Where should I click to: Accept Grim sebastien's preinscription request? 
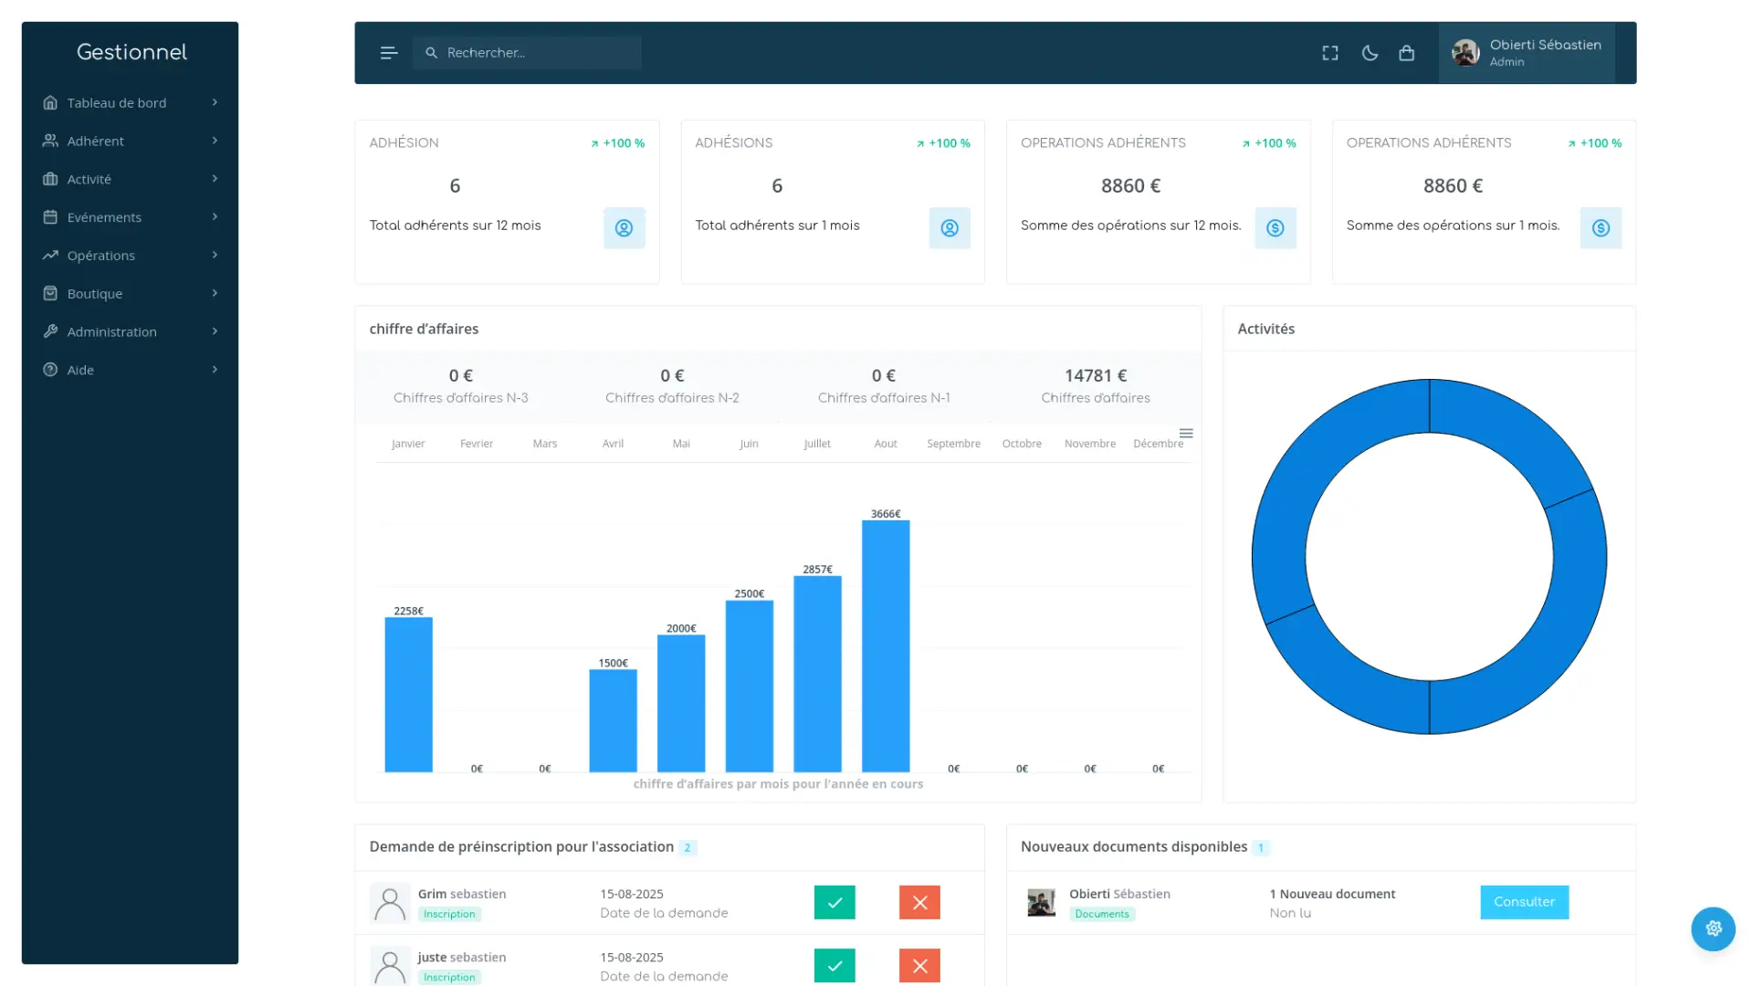coord(835,902)
